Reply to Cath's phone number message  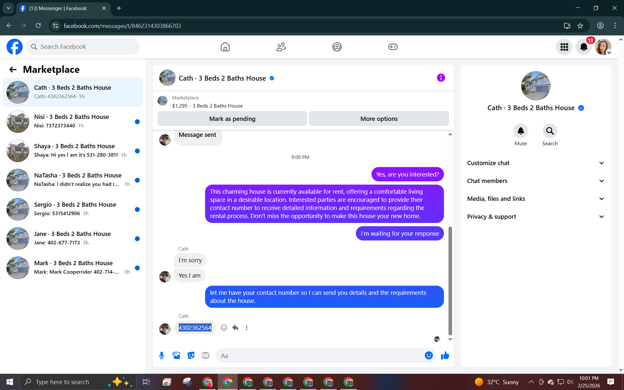235,328
